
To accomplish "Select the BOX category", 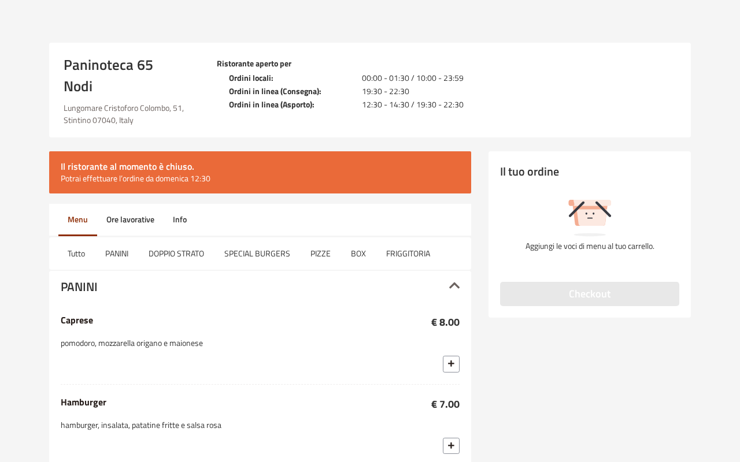I will [x=358, y=254].
